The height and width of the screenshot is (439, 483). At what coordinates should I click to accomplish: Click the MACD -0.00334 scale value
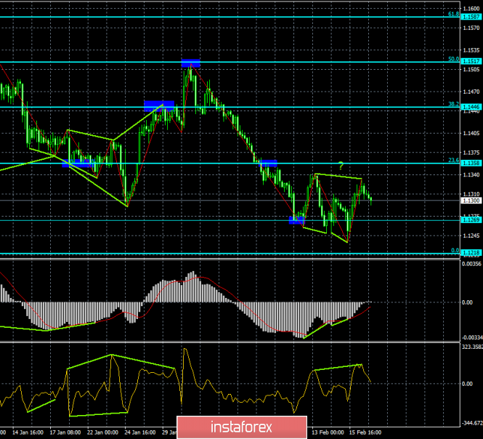[x=472, y=337]
